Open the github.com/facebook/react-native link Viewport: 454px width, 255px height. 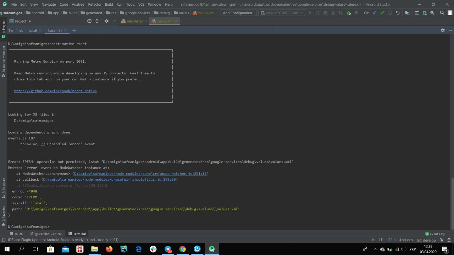55,91
